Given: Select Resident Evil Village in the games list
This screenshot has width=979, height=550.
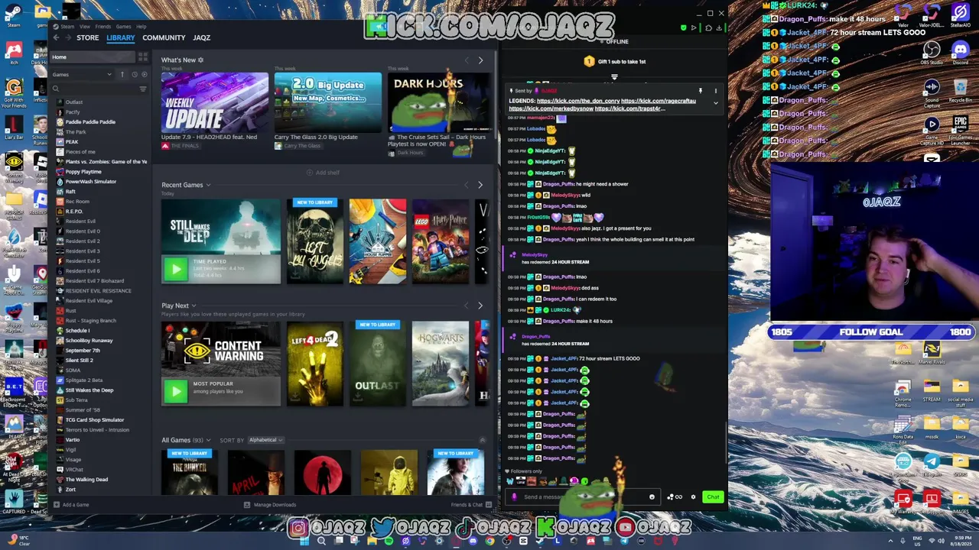Looking at the screenshot, I should click(x=89, y=301).
